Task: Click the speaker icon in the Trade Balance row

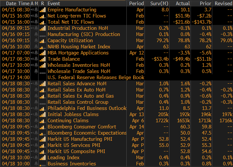Action: (32, 59)
